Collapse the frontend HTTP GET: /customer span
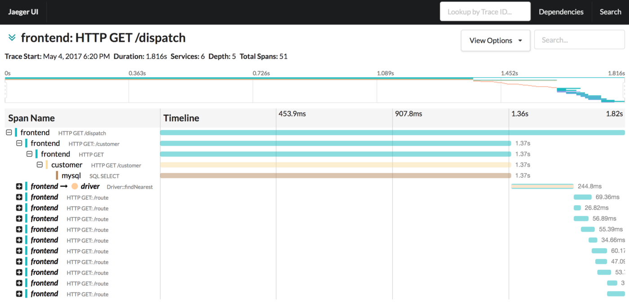The image size is (629, 308). (19, 143)
